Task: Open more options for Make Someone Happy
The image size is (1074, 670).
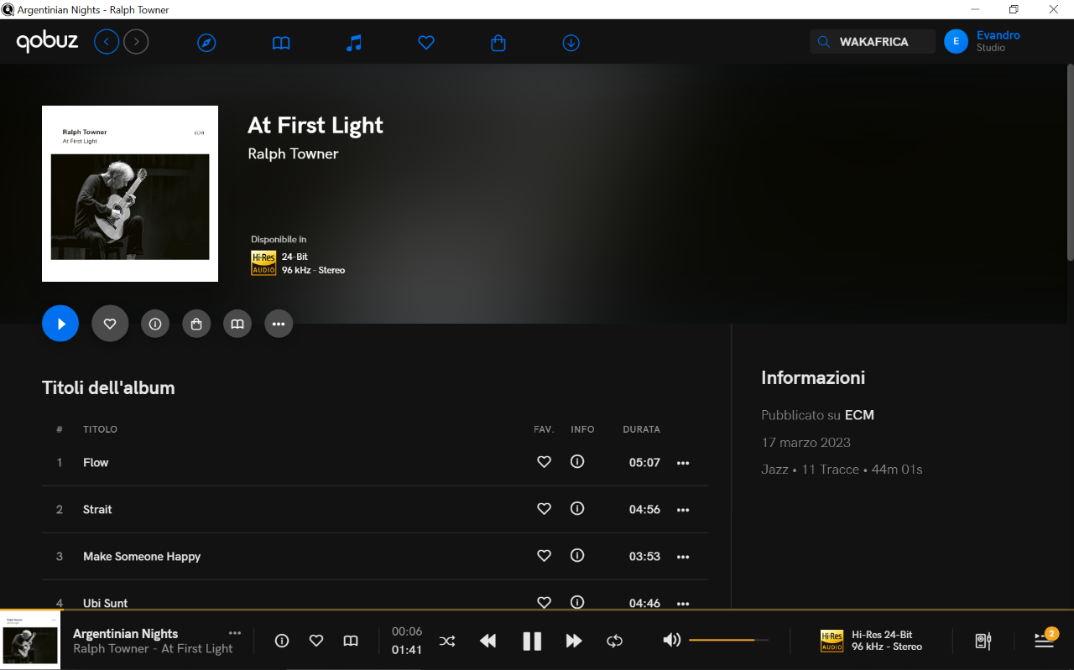Action: coord(683,557)
